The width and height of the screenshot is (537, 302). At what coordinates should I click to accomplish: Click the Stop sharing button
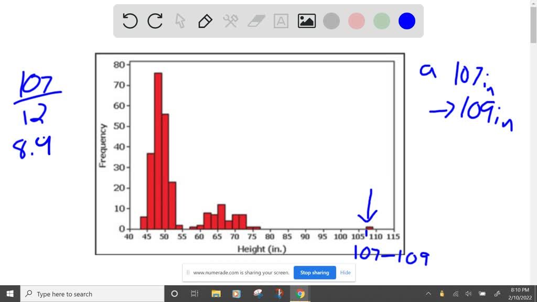point(315,273)
